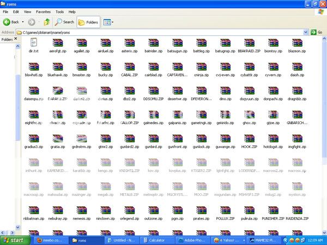The height and width of the screenshot is (245, 327).
Task: Select the imgfight.zip archive icon
Action: [297, 138]
